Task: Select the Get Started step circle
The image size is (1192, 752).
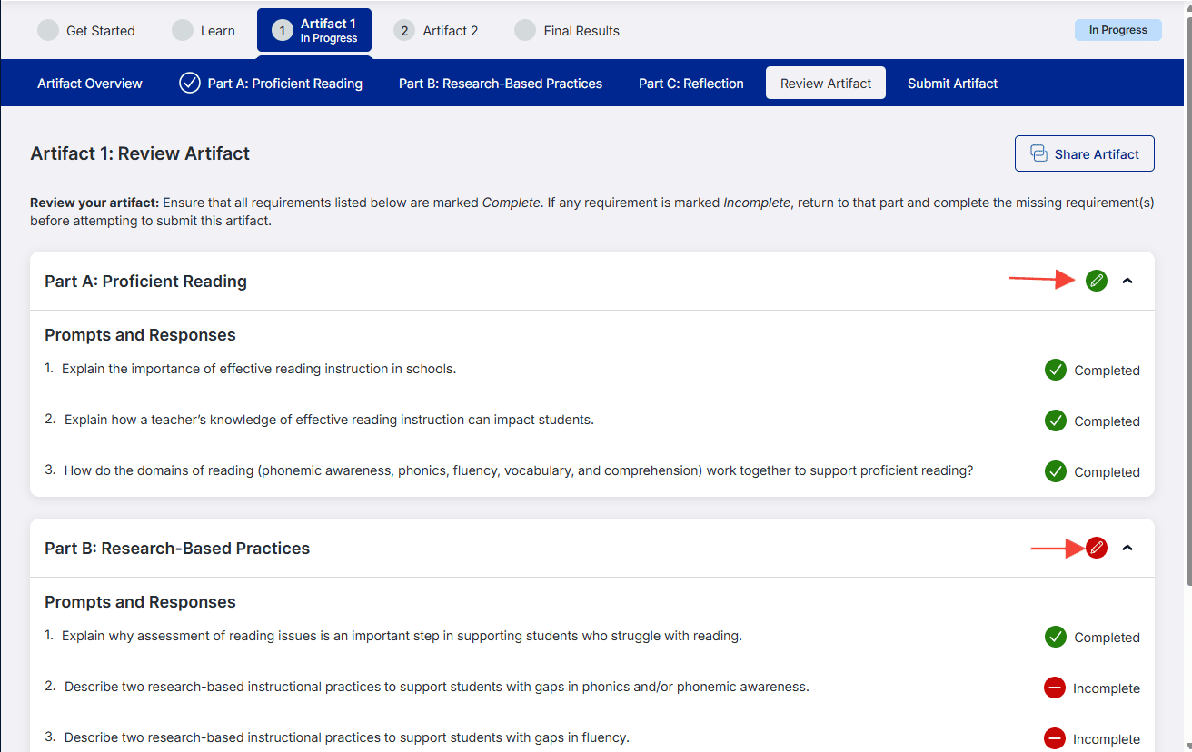Action: click(48, 30)
